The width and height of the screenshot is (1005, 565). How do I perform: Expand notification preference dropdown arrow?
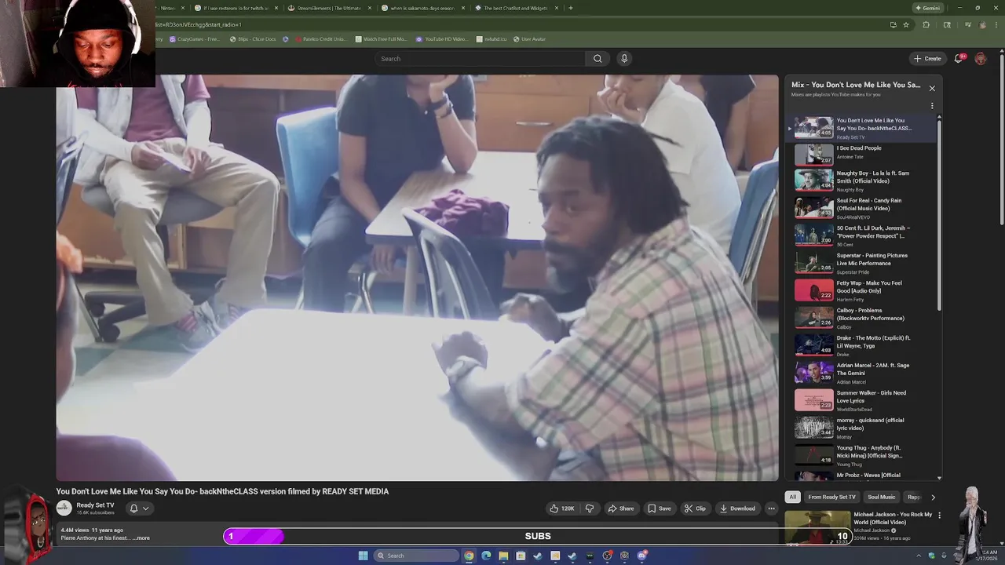coord(145,508)
